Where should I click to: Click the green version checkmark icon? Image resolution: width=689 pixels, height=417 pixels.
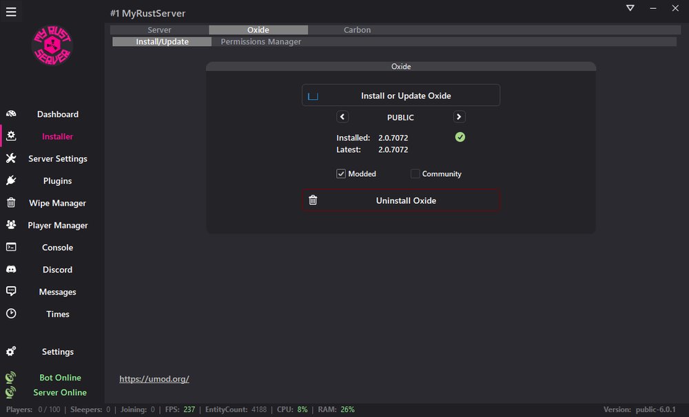(460, 138)
